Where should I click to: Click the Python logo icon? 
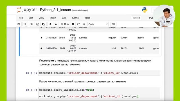point(145,10)
